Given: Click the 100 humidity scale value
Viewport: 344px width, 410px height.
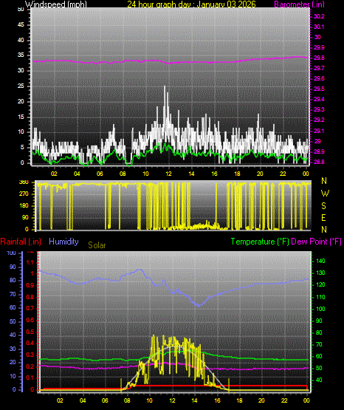Looking at the screenshot, I should [11, 253].
